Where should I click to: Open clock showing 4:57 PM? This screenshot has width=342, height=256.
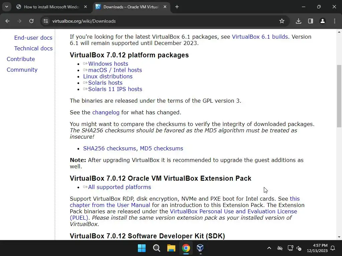[x=317, y=248]
